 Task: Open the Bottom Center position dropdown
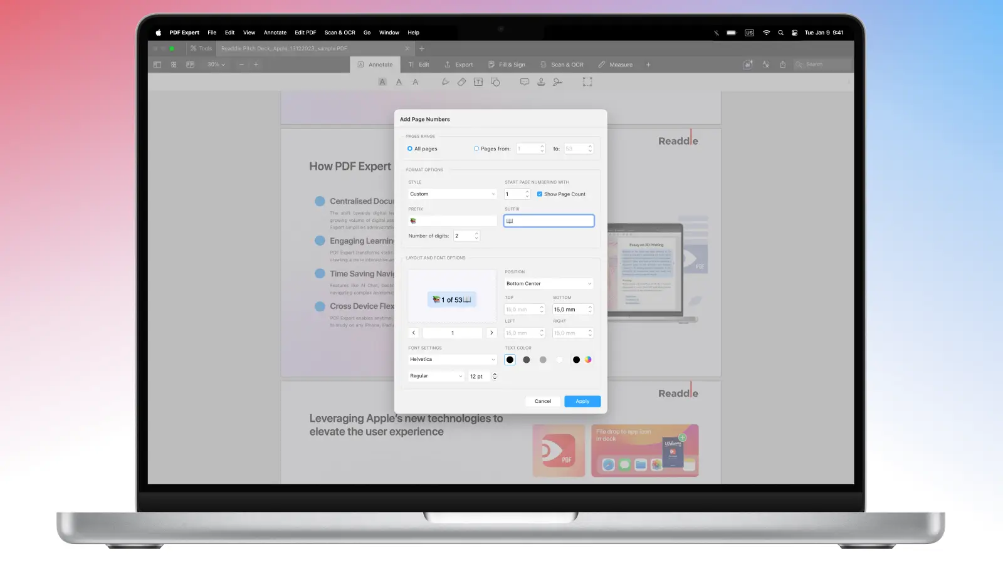coord(549,284)
